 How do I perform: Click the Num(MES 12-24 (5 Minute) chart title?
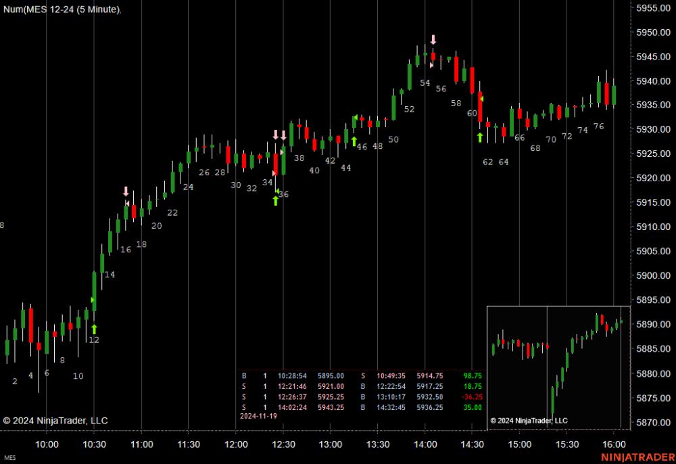tap(62, 9)
